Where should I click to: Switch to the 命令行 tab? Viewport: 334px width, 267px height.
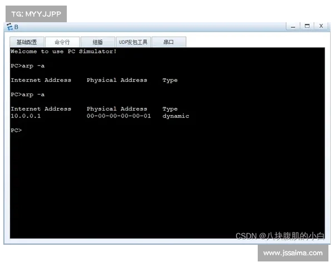click(x=62, y=42)
